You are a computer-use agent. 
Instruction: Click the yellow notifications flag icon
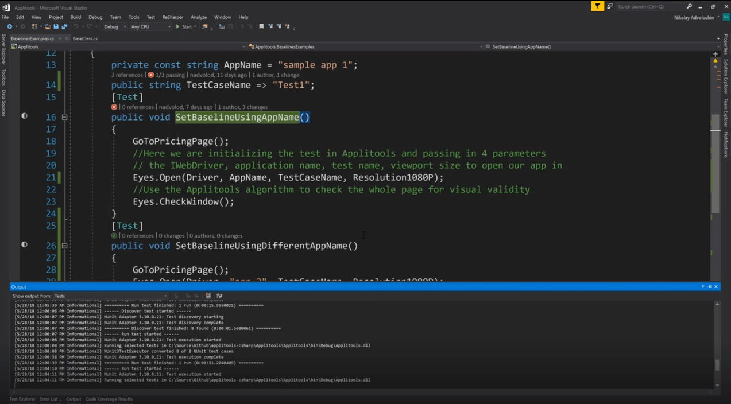point(598,6)
